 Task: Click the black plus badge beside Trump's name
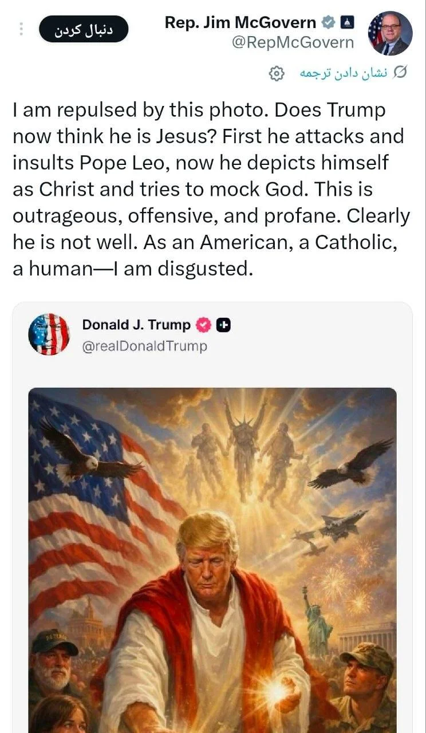click(223, 325)
